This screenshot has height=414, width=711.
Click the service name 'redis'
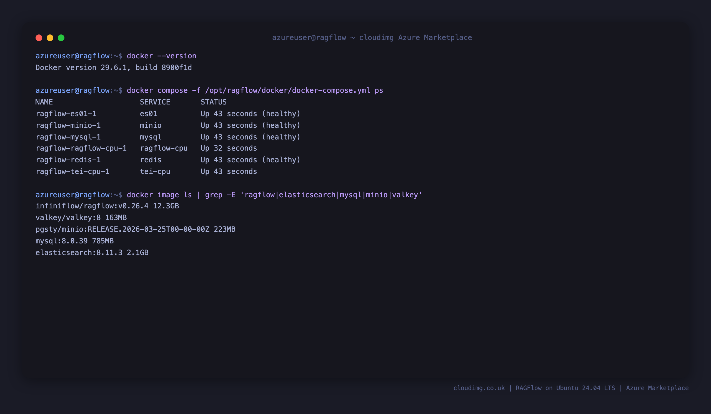[x=151, y=160]
